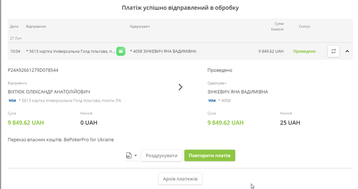
Task: Open the receipt document format dropdown
Action: [136, 155]
